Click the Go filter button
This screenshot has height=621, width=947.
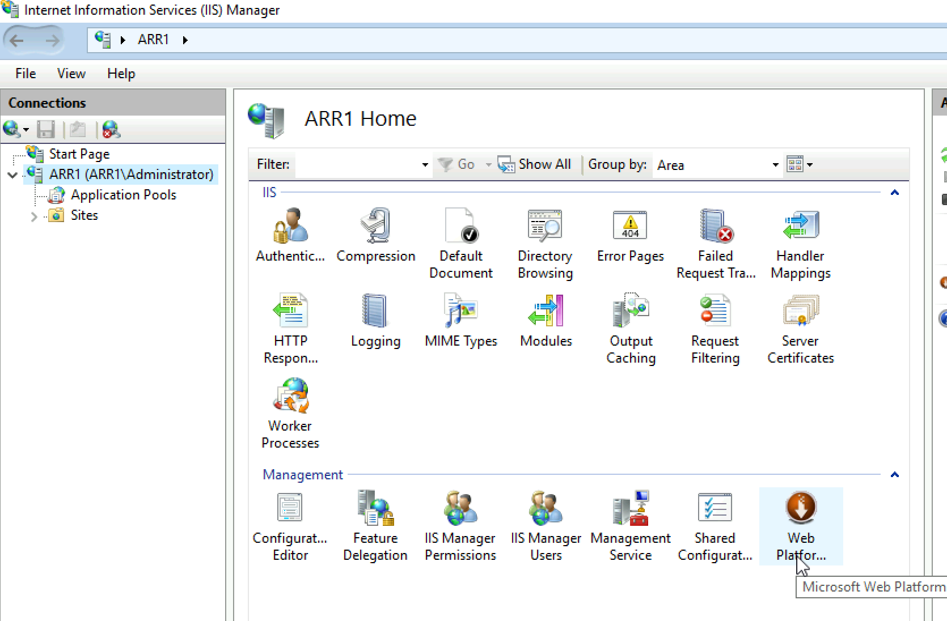[x=457, y=164]
